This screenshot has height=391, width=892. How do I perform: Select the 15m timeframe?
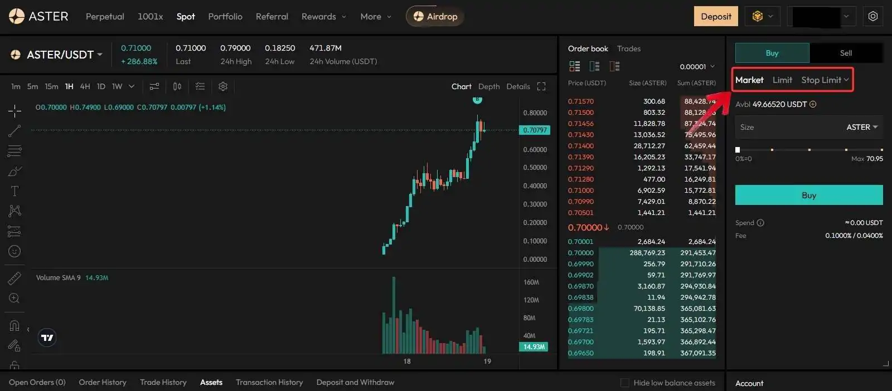(51, 86)
